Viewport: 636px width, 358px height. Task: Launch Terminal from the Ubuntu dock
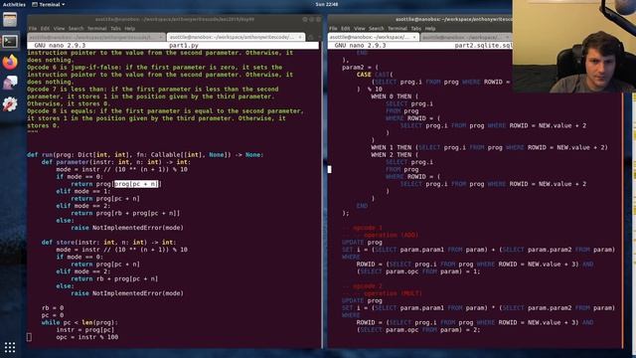(x=10, y=41)
